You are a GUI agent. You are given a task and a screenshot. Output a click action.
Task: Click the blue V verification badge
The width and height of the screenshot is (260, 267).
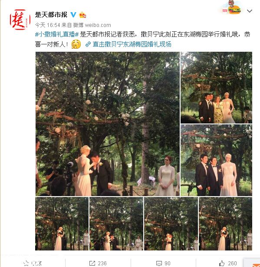[x=73, y=15]
